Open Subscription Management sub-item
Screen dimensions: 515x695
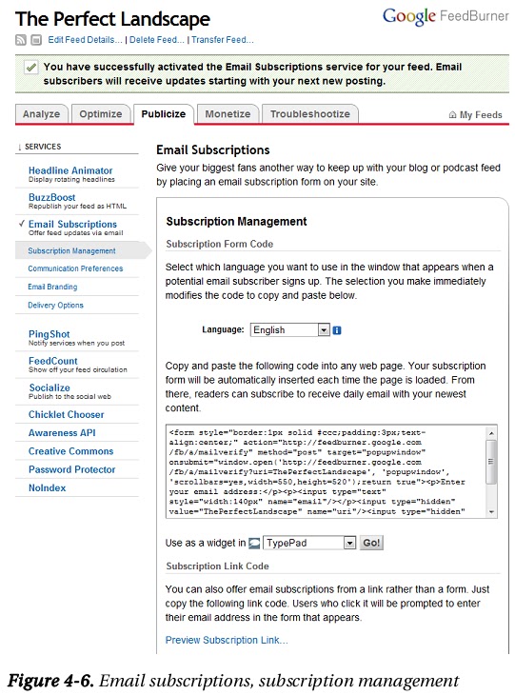(71, 251)
